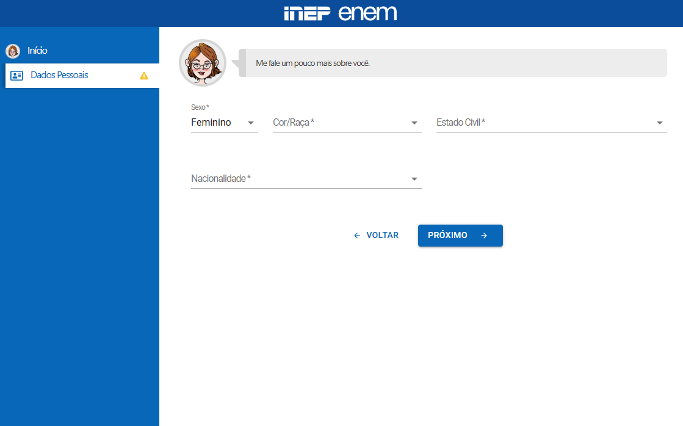Expand the Cor/Raça dropdown arrow
This screenshot has width=683, height=426.
coord(414,123)
